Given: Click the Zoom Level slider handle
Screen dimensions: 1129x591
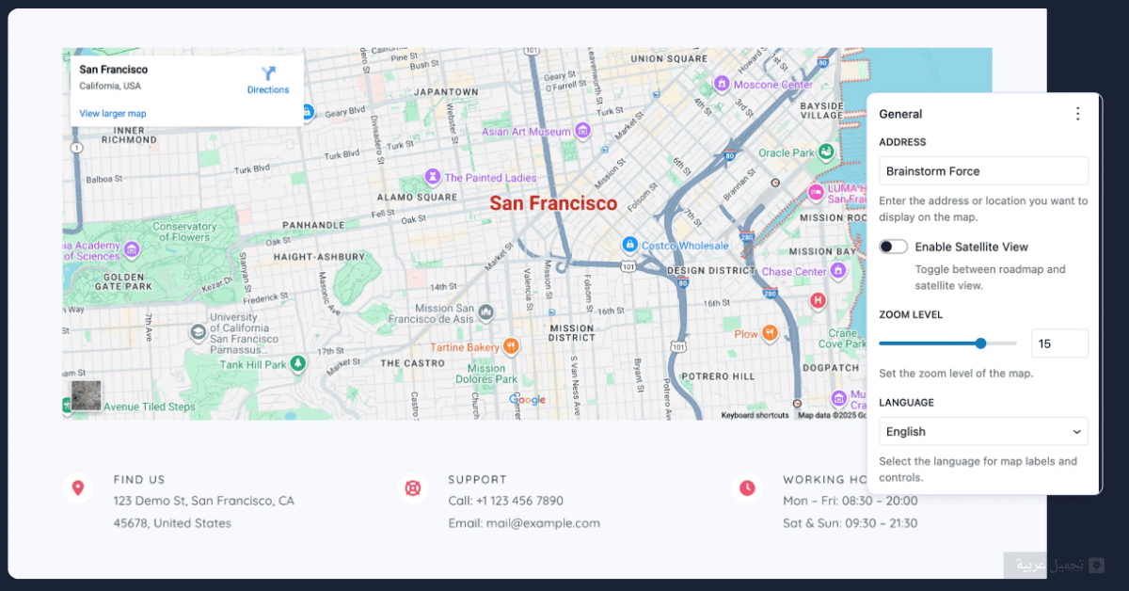Looking at the screenshot, I should point(981,343).
